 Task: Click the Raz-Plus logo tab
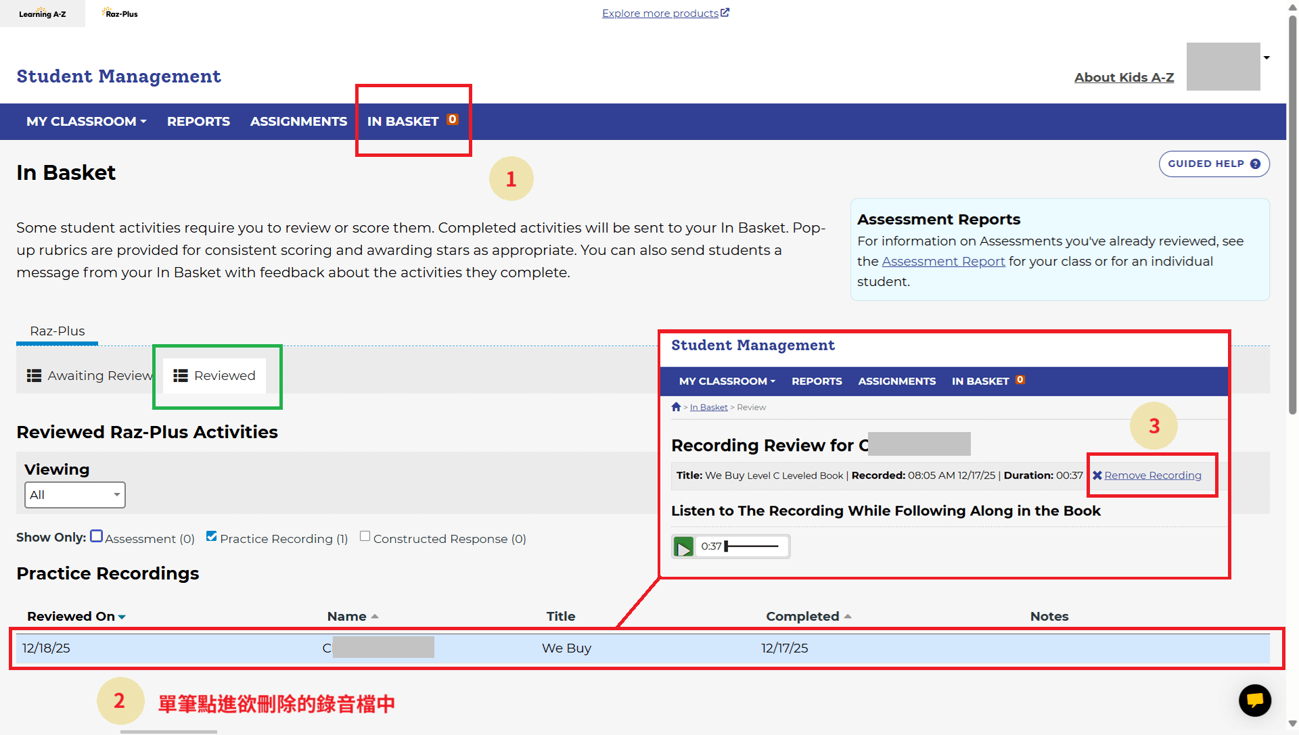pyautogui.click(x=120, y=14)
